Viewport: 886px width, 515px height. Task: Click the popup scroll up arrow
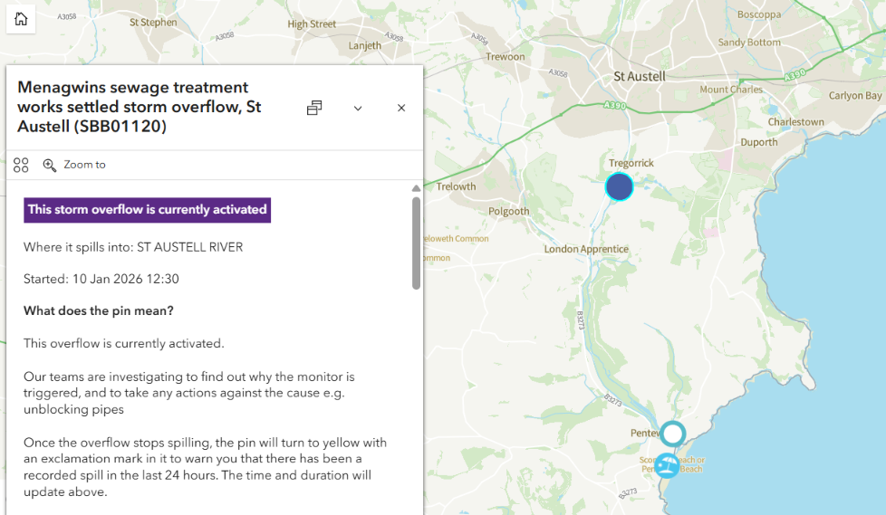[416, 188]
